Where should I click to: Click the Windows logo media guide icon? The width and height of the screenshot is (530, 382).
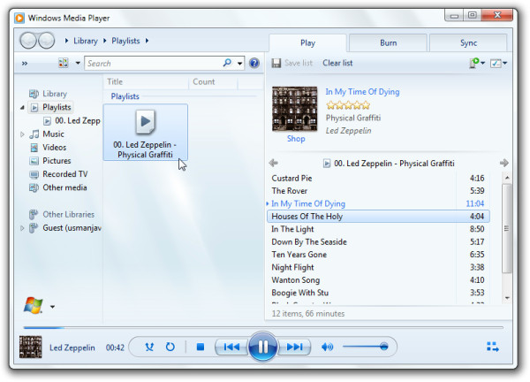tap(34, 306)
